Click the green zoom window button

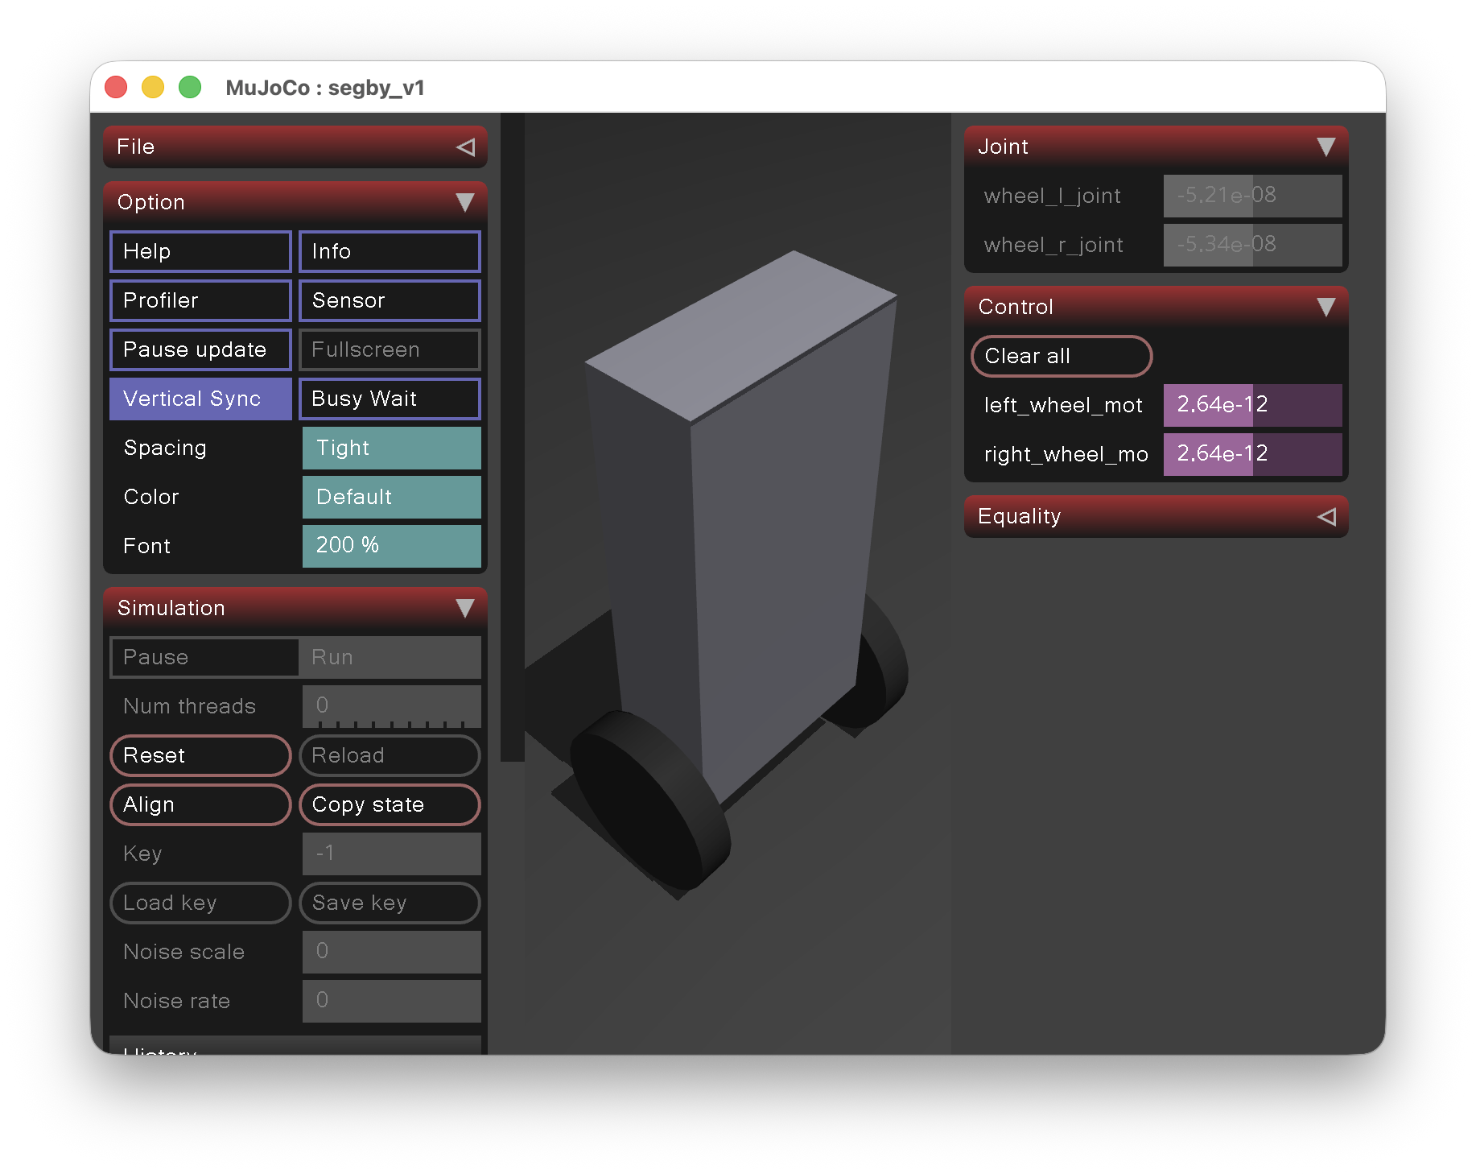click(x=190, y=87)
